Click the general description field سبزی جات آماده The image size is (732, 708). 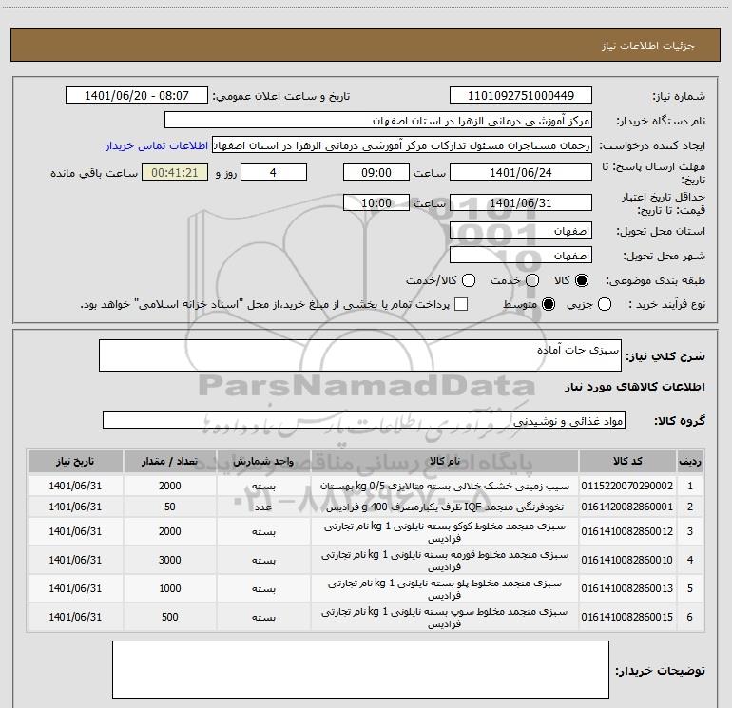tap(360, 355)
